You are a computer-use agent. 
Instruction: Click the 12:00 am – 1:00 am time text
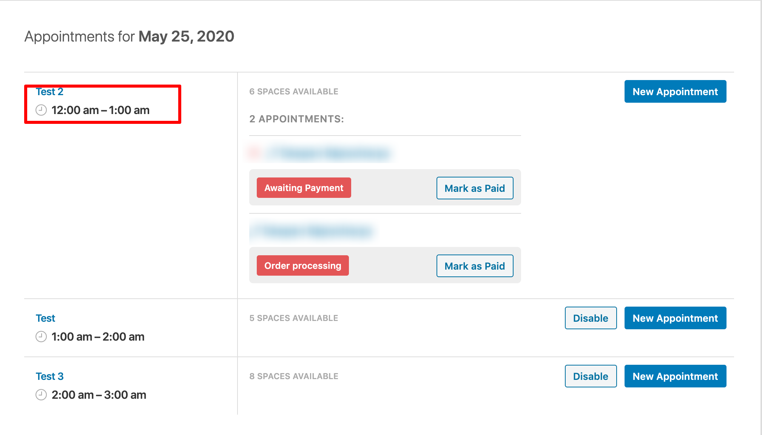(100, 110)
